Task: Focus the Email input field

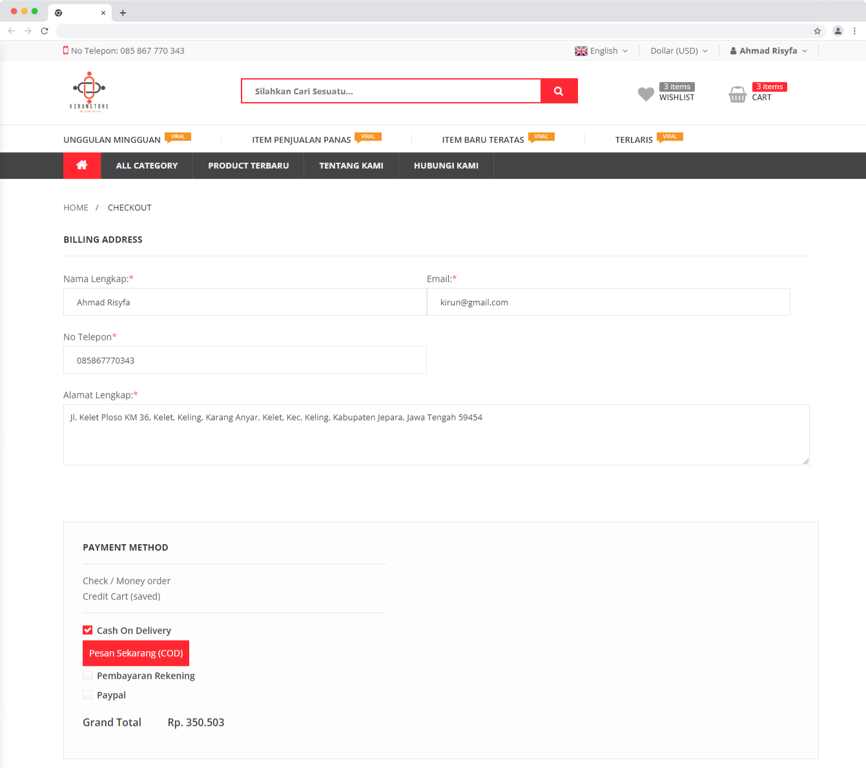Action: [608, 302]
